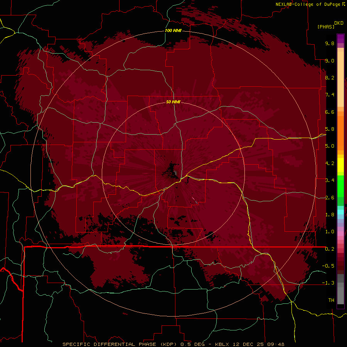Viewport: 347px width, 347px height.
Task: Click the SPECIFIC DIFFERENTIAL PHASE (KDP) caption
Action: point(120,344)
